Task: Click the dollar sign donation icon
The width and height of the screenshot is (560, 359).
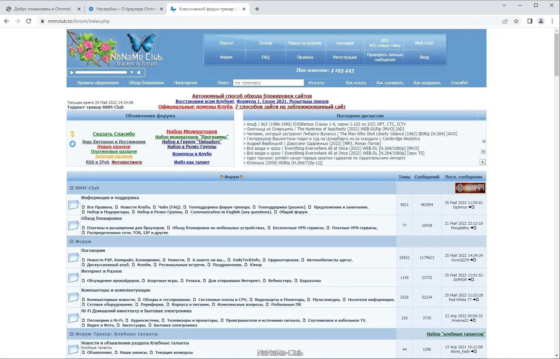Action: point(72,134)
